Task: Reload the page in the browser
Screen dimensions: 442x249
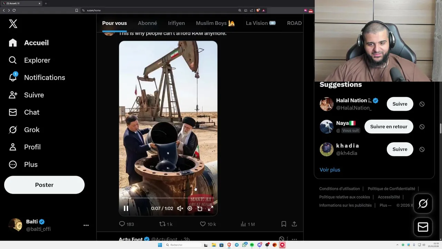Action: (14, 10)
